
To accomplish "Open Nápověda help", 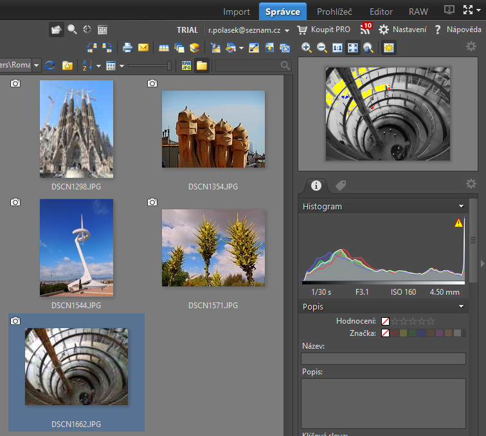I will tap(458, 30).
